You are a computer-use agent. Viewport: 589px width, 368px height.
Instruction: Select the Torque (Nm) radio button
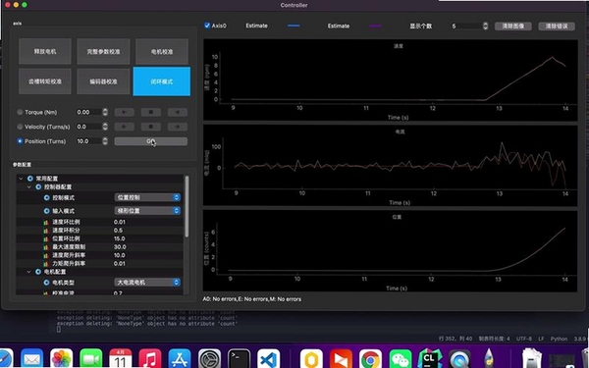tap(20, 112)
